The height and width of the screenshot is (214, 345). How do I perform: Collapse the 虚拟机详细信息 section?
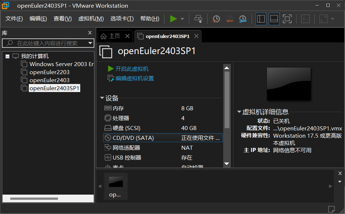pyautogui.click(x=239, y=112)
